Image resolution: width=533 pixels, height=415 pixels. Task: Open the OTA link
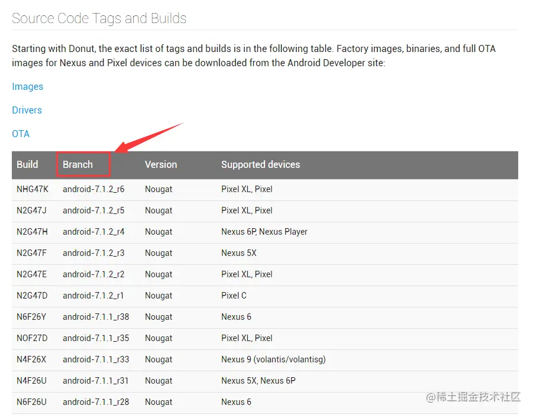(21, 134)
